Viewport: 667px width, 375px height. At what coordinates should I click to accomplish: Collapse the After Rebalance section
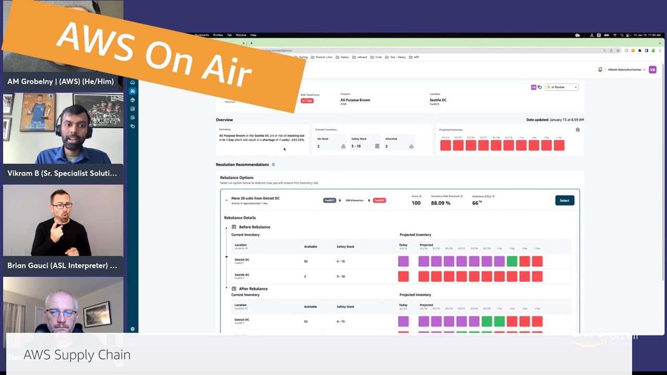click(234, 289)
